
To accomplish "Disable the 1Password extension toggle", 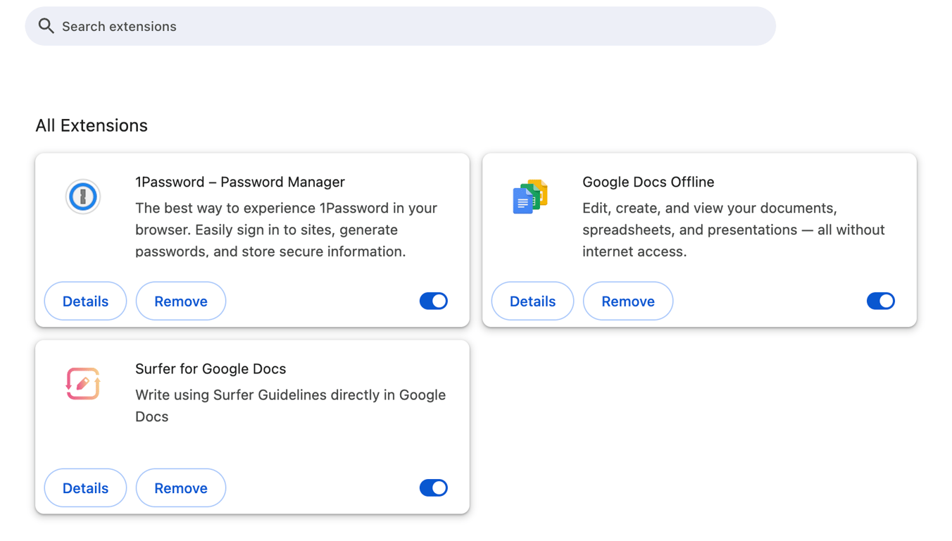I will pos(433,301).
